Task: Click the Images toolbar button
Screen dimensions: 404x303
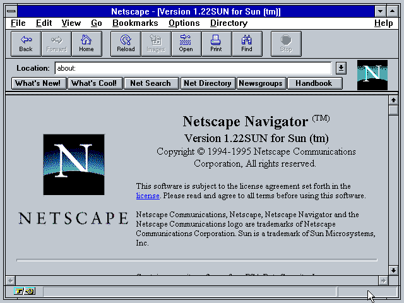Action: click(x=156, y=44)
